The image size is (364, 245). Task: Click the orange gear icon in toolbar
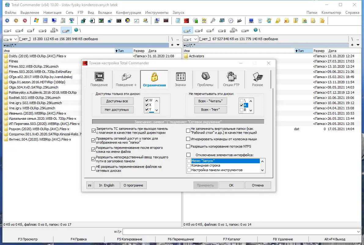tap(16, 21)
